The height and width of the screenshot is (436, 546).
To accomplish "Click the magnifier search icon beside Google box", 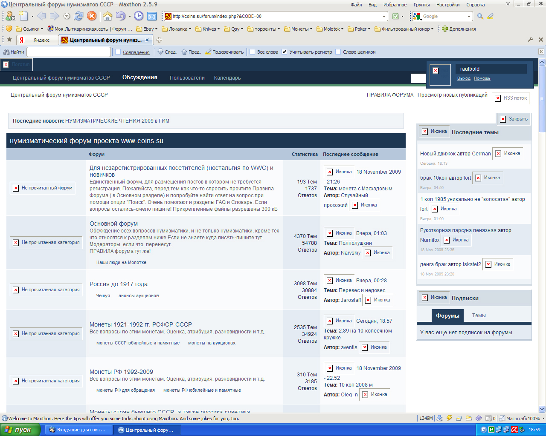I will pyautogui.click(x=480, y=16).
